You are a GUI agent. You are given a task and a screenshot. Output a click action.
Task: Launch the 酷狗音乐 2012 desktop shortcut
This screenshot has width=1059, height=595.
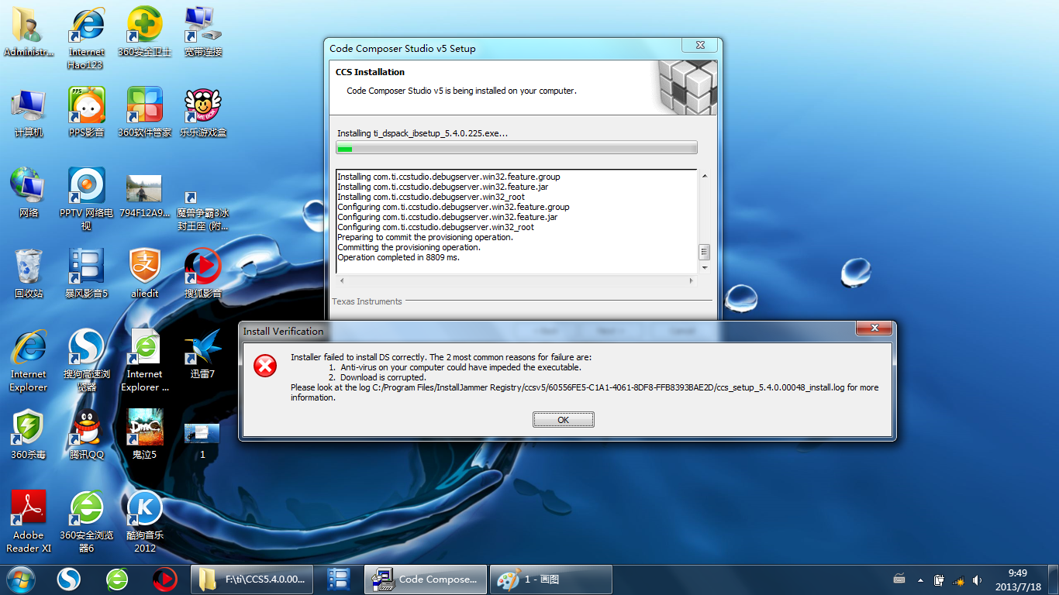point(144,521)
